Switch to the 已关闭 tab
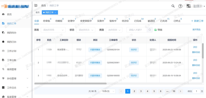 click(164, 21)
